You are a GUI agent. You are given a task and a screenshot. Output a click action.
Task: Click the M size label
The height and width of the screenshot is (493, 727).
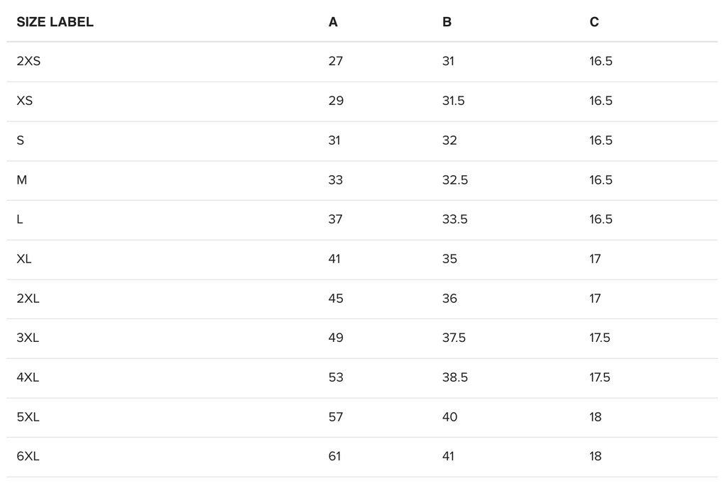coord(22,180)
